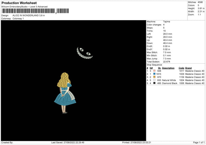The width and height of the screenshot is (206, 145).
Task: Click the Production Worksheet title
Action: (x=19, y=3)
